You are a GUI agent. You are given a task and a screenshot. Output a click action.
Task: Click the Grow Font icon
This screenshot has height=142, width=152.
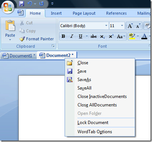(x=130, y=26)
